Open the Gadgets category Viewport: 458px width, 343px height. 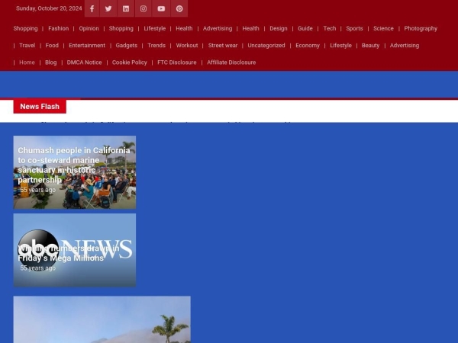pos(127,46)
